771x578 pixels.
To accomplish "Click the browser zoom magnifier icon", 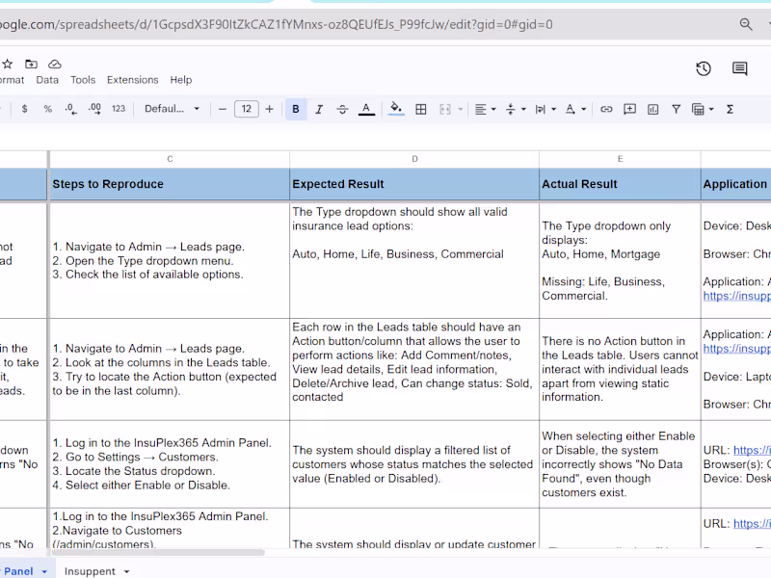I will click(x=746, y=24).
